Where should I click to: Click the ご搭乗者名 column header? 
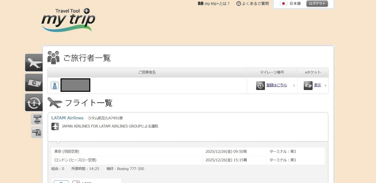pos(147,72)
